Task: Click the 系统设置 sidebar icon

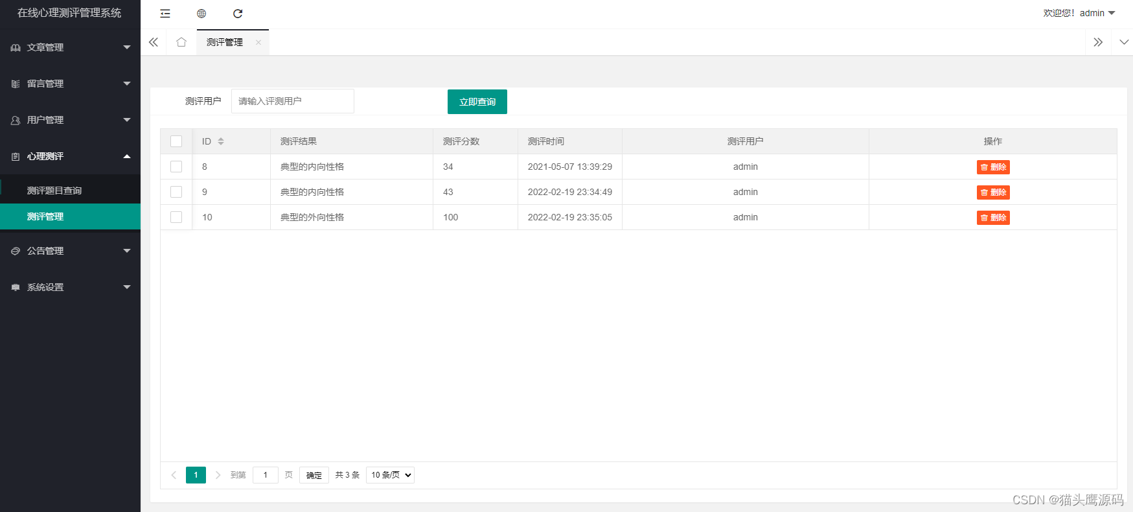Action: [16, 287]
